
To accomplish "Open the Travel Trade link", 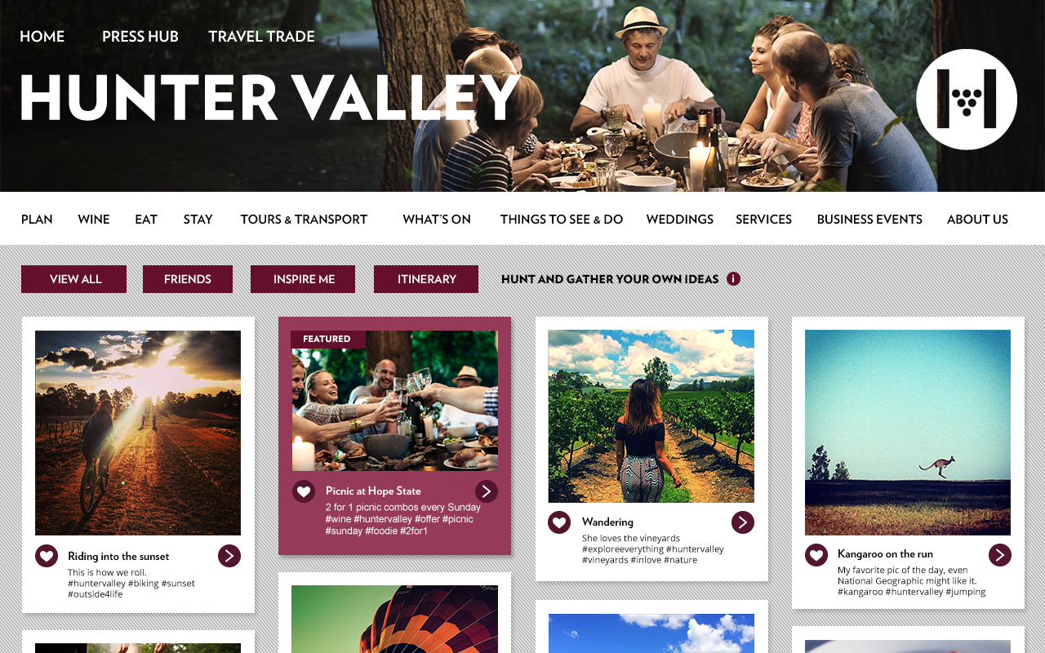I will click(x=261, y=37).
